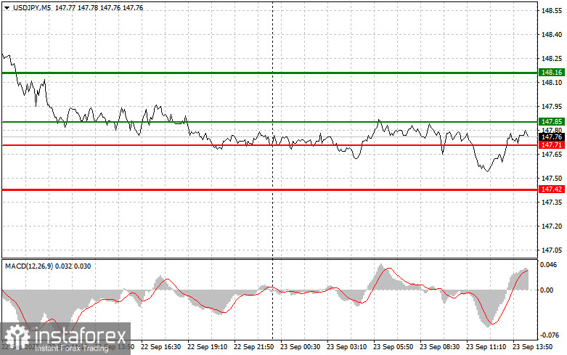Click the 22 Sep 19:10 time label
Image resolution: width=567 pixels, height=355 pixels.
pyautogui.click(x=207, y=347)
